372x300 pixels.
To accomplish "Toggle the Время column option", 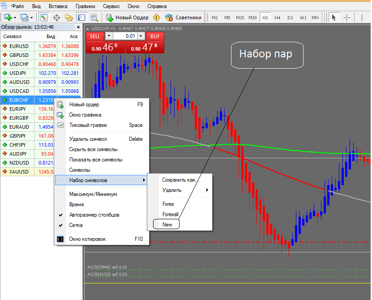I will 102,204.
